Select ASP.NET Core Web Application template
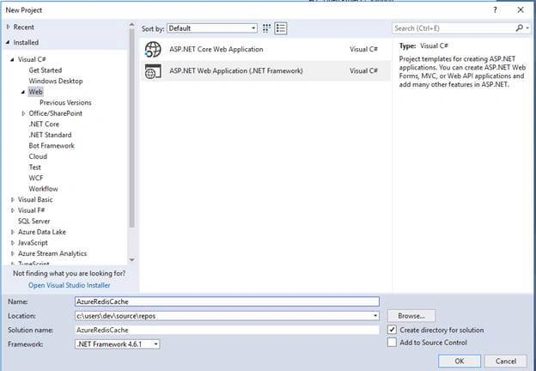This screenshot has height=371, width=536. (265, 49)
